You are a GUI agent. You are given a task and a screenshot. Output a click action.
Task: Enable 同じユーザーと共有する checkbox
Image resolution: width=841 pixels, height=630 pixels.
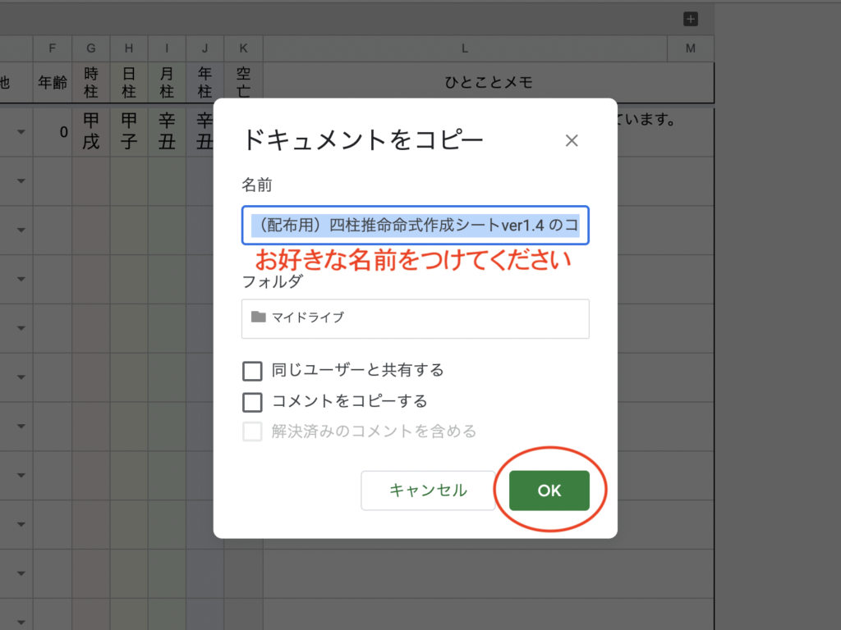252,372
